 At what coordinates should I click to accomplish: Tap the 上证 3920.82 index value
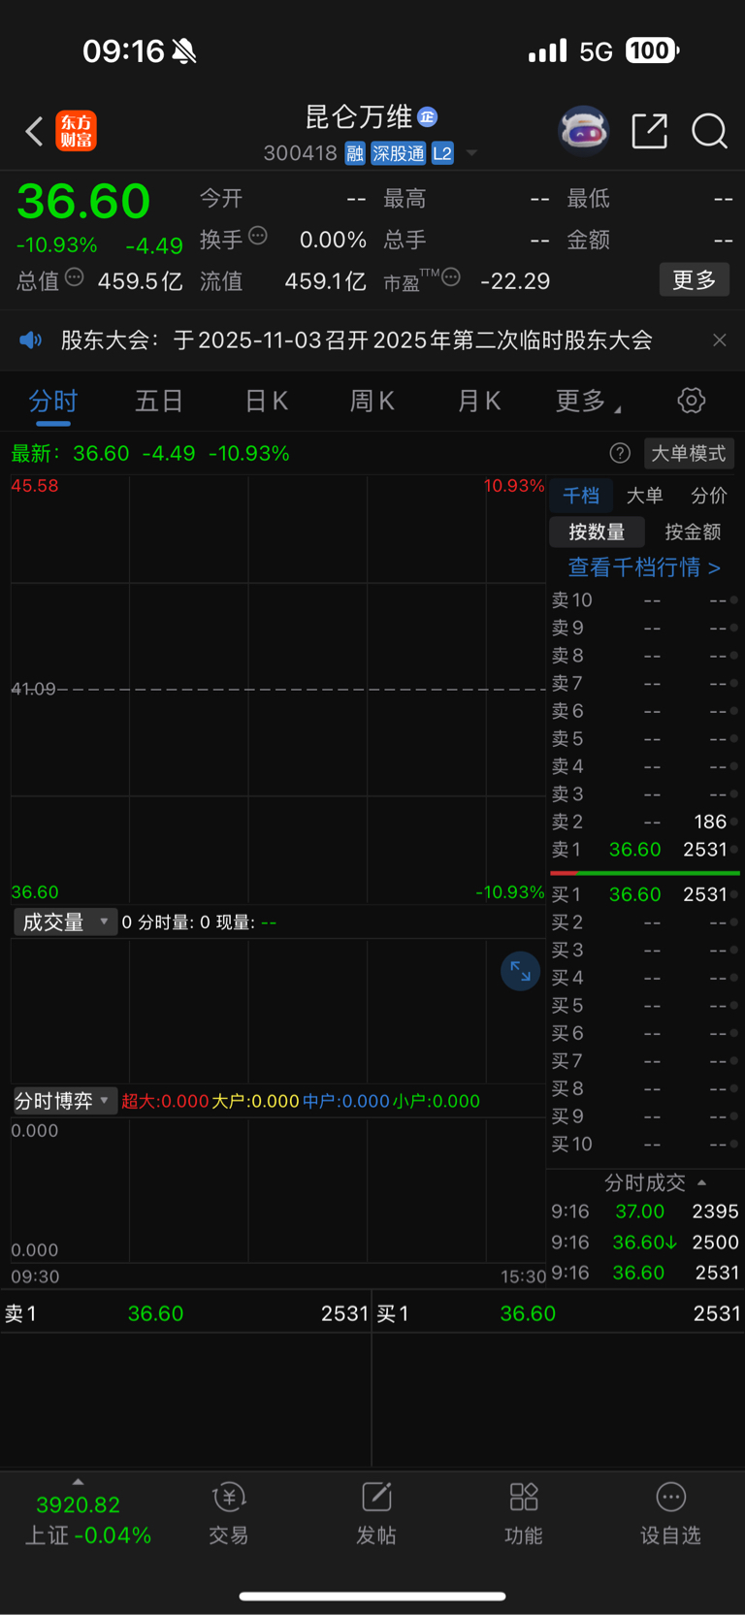pyautogui.click(x=78, y=1504)
